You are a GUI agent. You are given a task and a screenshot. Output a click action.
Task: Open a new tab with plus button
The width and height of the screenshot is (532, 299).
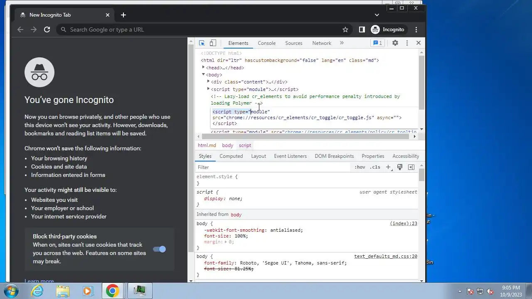[123, 15]
